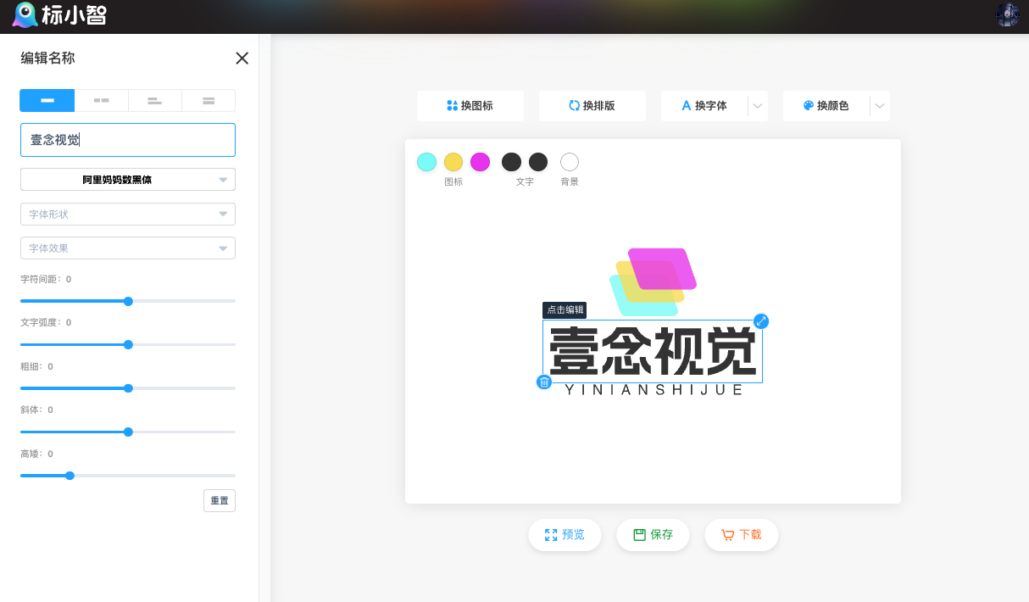Edit the text via blue pencil icon
The height and width of the screenshot is (602, 1029).
760,321
